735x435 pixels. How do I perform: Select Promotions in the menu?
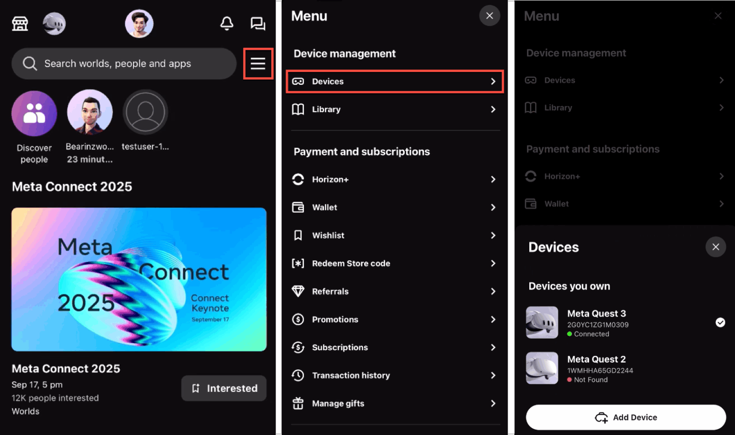335,319
